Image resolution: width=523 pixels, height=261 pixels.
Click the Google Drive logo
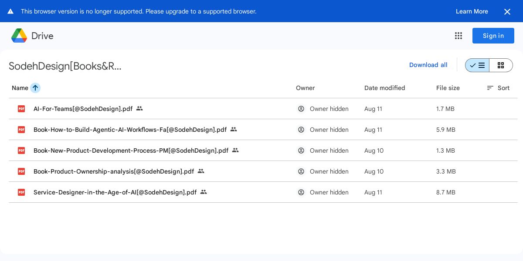click(19, 36)
